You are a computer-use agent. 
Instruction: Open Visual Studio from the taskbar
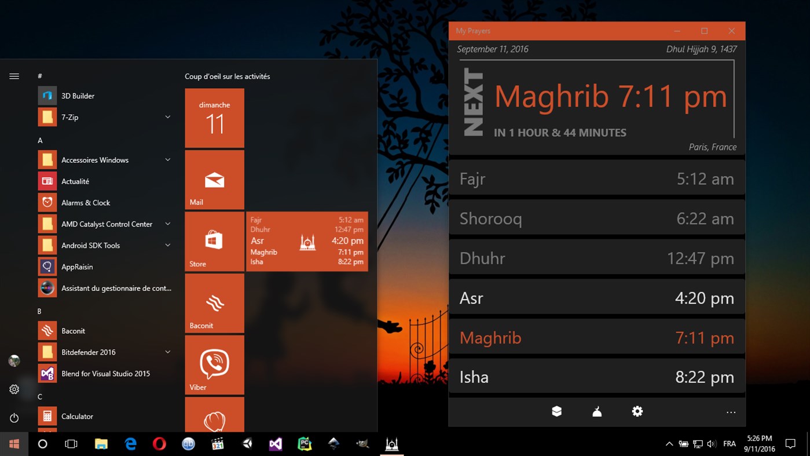(x=276, y=444)
